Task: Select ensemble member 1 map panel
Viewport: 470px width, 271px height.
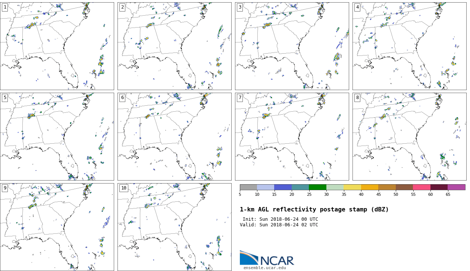Action: 57,46
